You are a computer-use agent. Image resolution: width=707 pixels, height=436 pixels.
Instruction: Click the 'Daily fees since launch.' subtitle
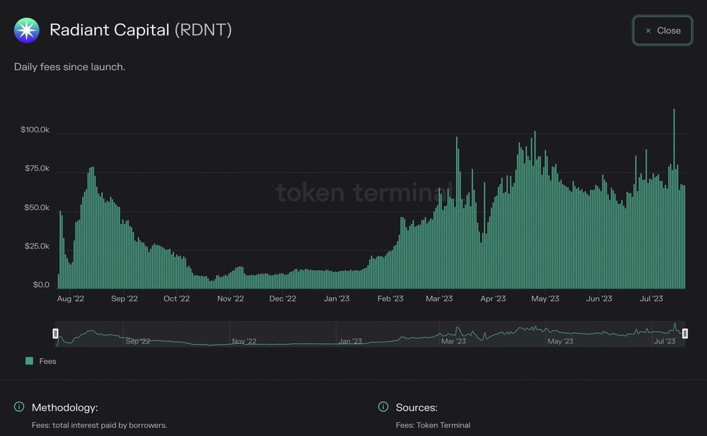(x=69, y=67)
